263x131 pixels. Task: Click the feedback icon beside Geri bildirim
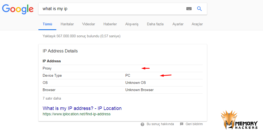181,124
